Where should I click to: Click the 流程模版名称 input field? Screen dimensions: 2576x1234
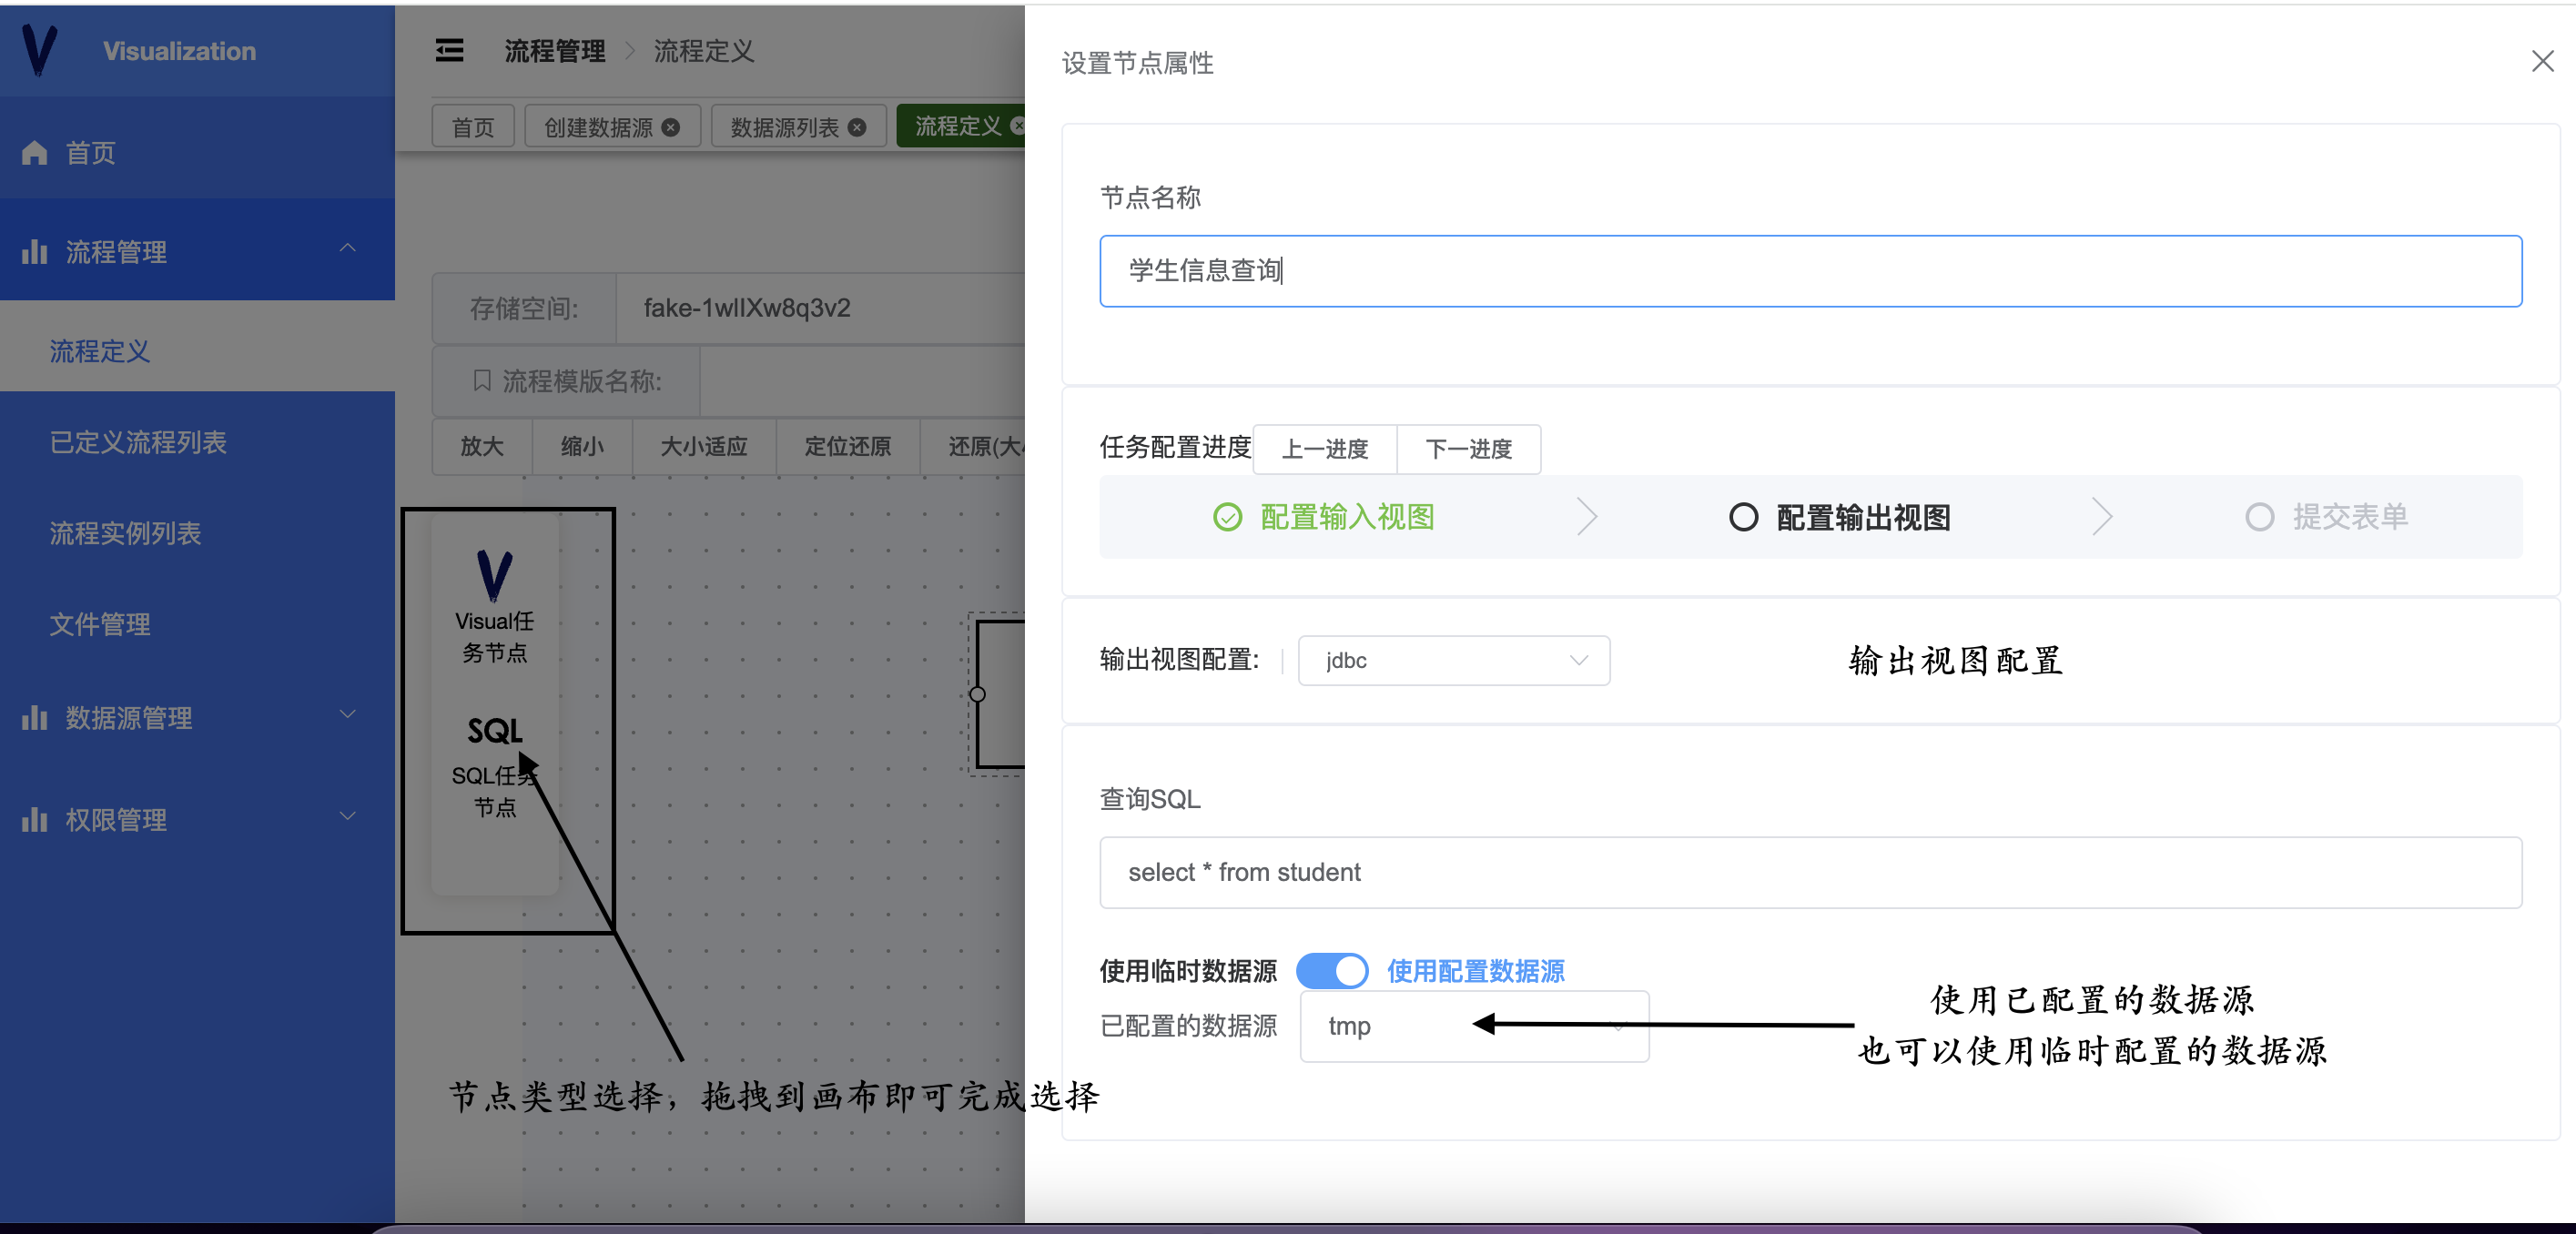point(862,380)
